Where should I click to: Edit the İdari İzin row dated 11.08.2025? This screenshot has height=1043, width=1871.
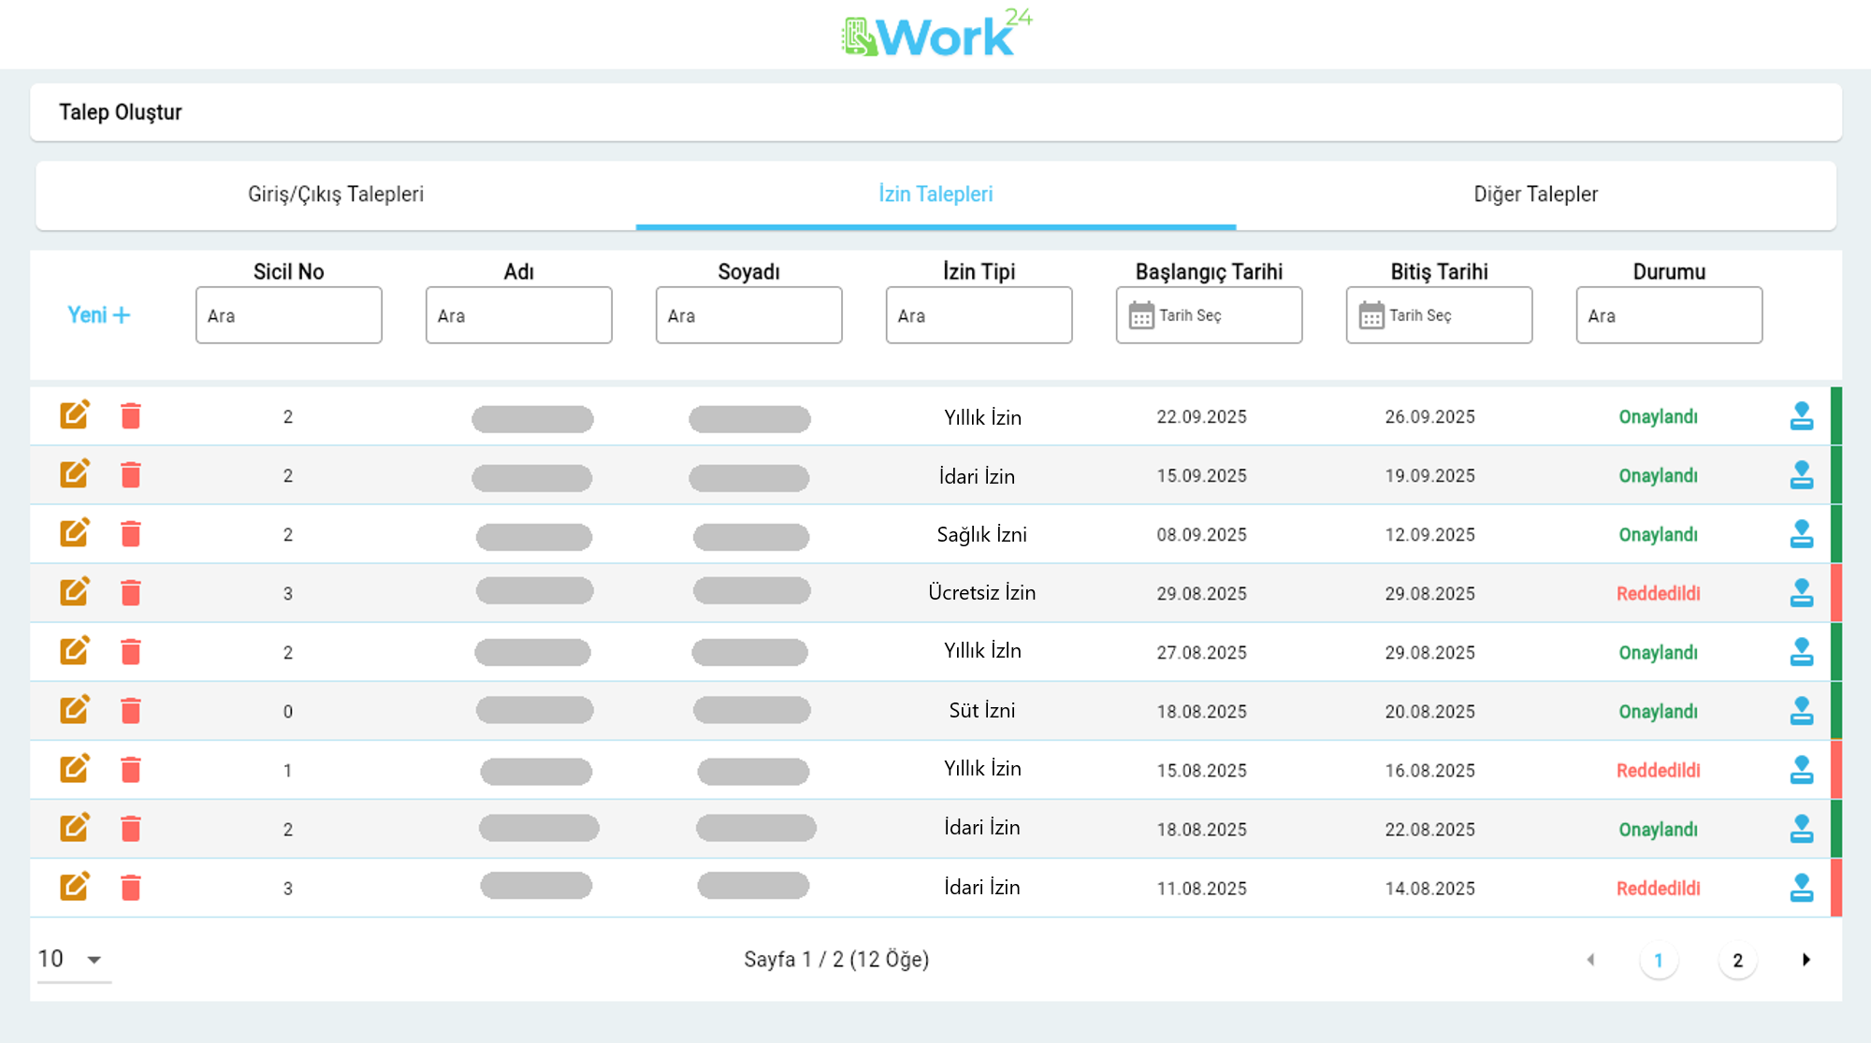tap(74, 887)
